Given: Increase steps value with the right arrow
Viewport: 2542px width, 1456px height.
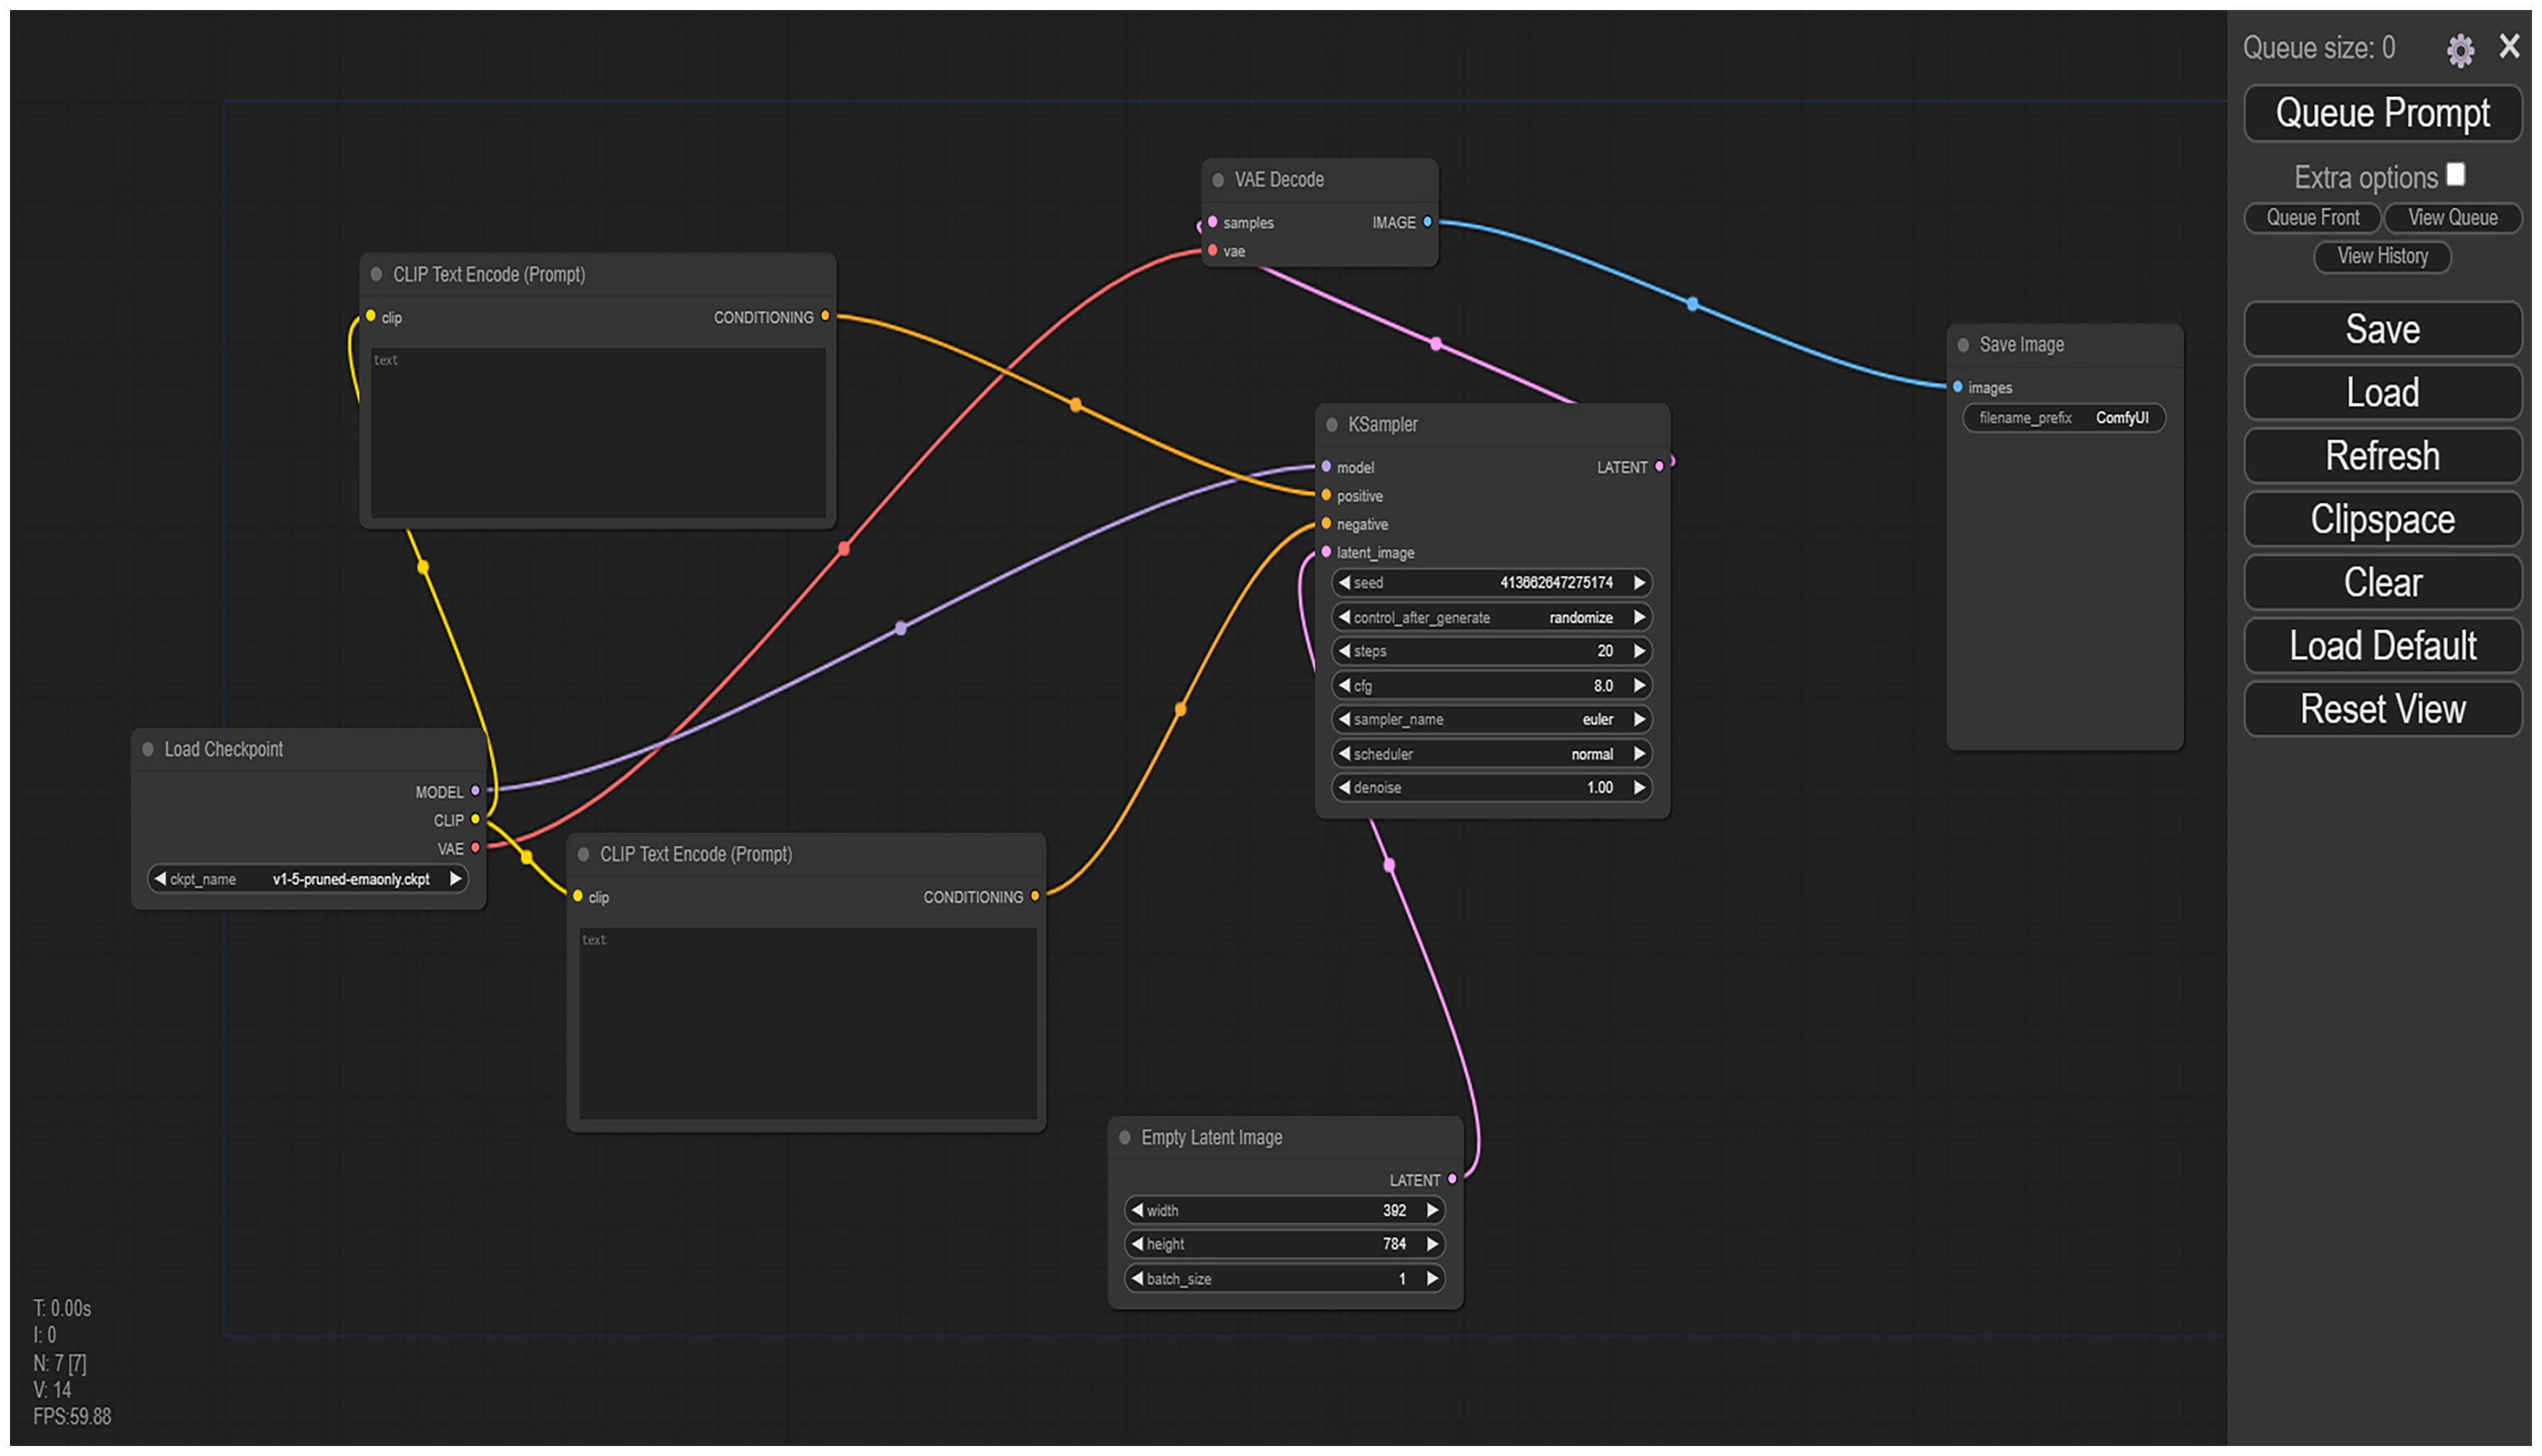Looking at the screenshot, I should [1639, 651].
